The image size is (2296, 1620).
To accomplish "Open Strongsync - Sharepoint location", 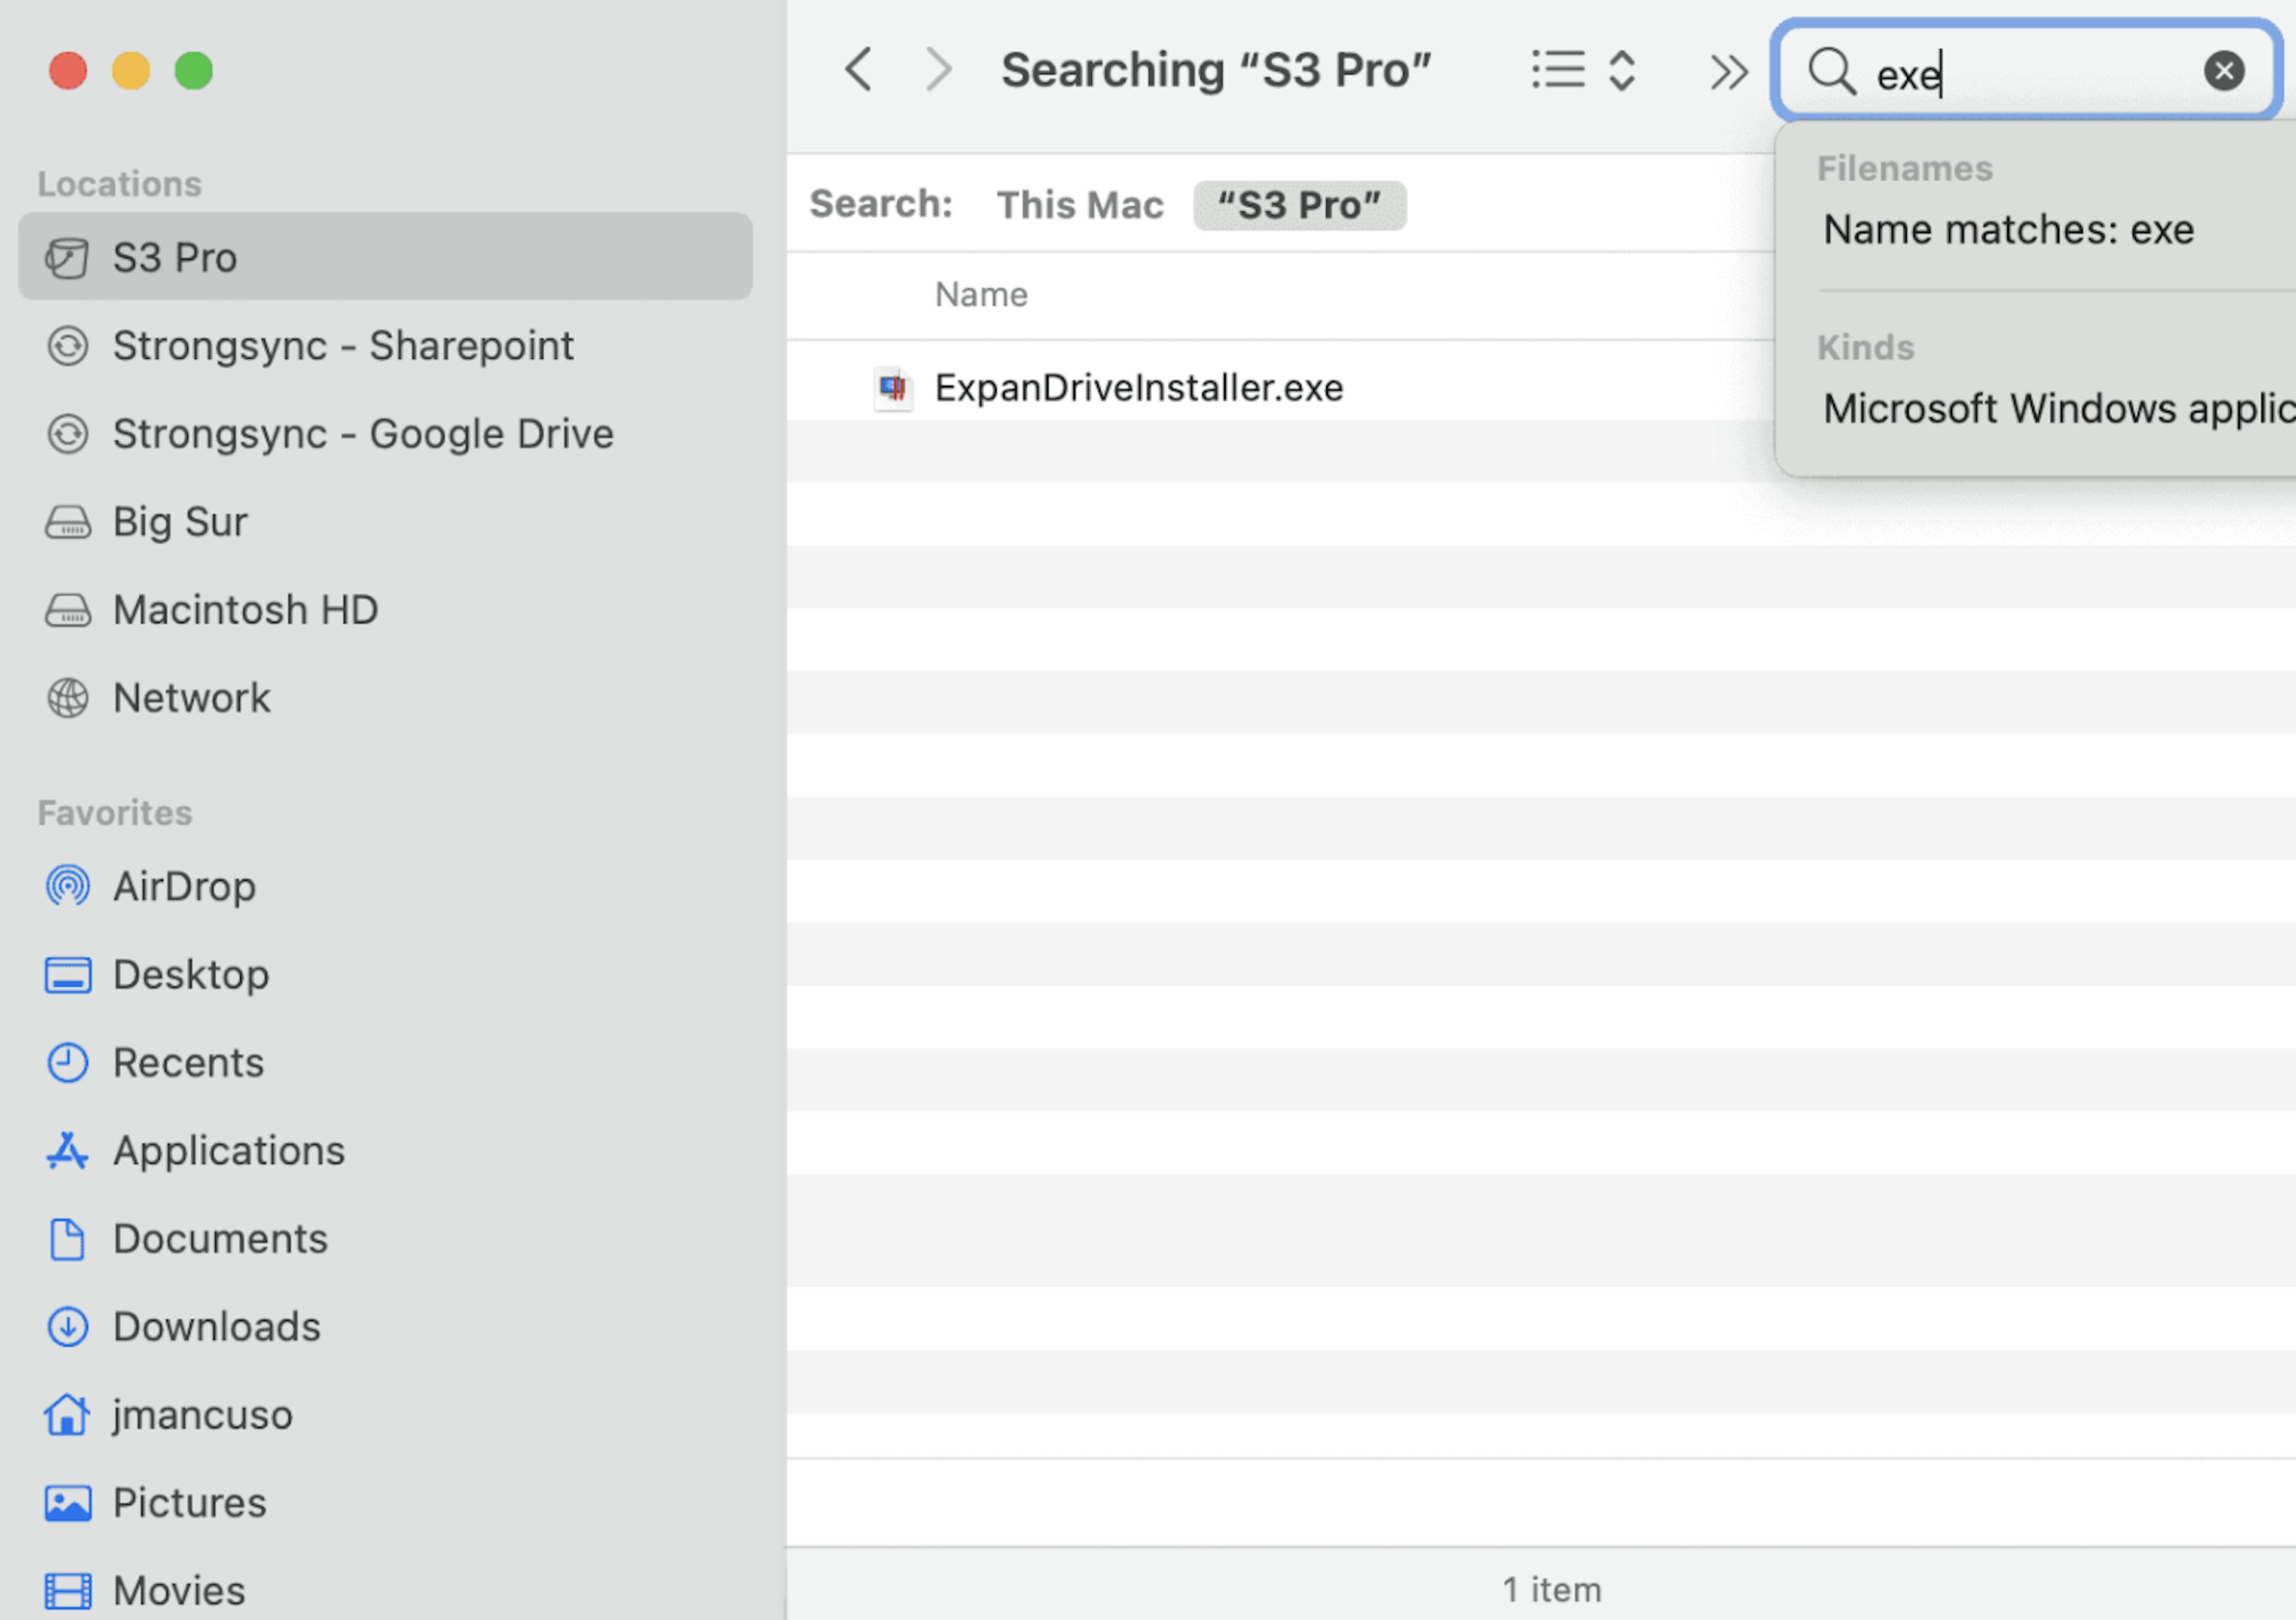I will point(342,346).
